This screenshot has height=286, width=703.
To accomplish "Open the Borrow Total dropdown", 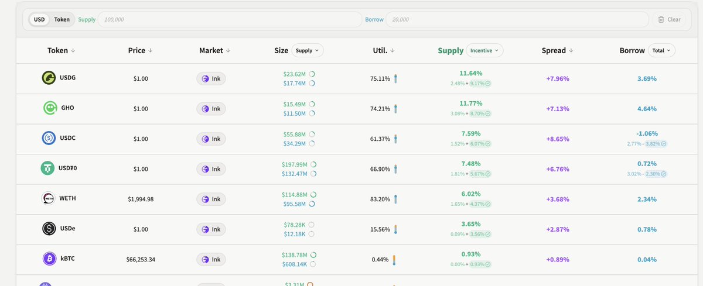I will click(662, 50).
